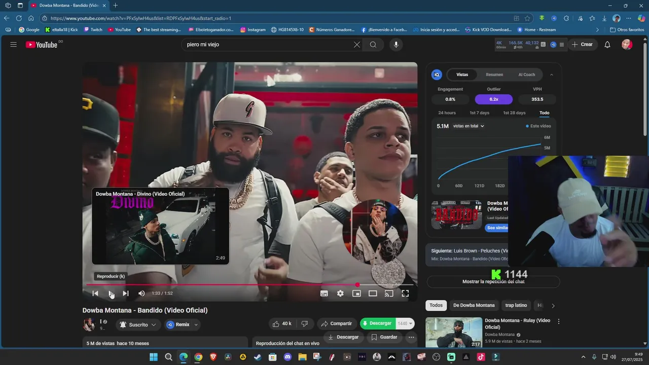Screen dimensions: 649x365
Task: Dislike the video
Action: coord(305,324)
